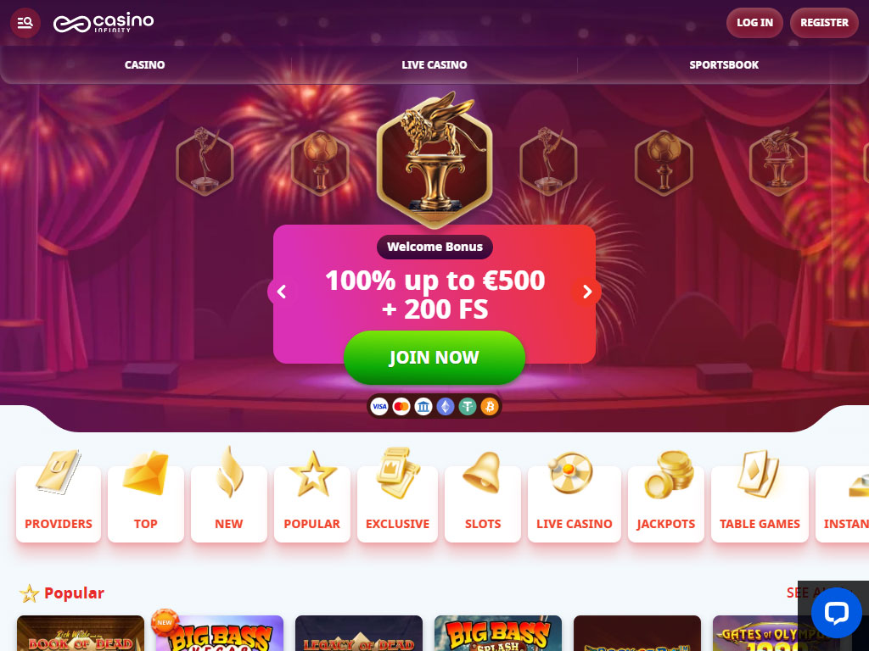Open the Sportsbook tab
This screenshot has height=651, width=869.
[x=724, y=64]
